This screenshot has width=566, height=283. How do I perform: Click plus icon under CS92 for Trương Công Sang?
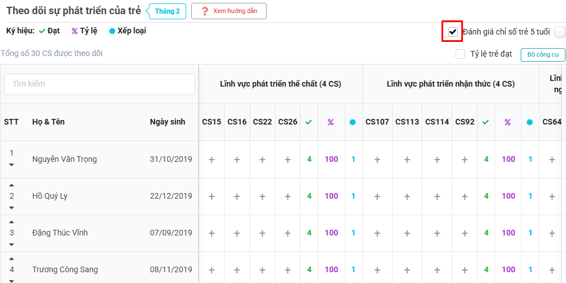(x=465, y=270)
